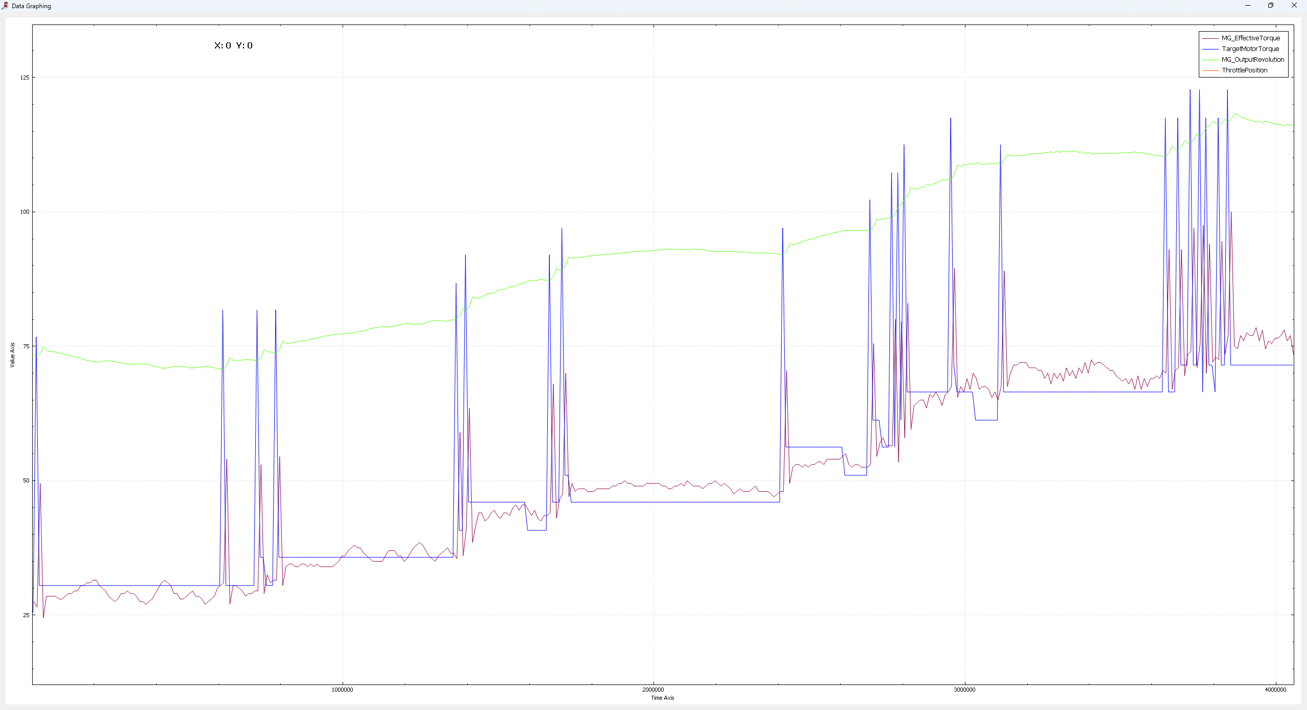Restore down the Data Graphing window
1307x710 pixels.
coord(1270,6)
